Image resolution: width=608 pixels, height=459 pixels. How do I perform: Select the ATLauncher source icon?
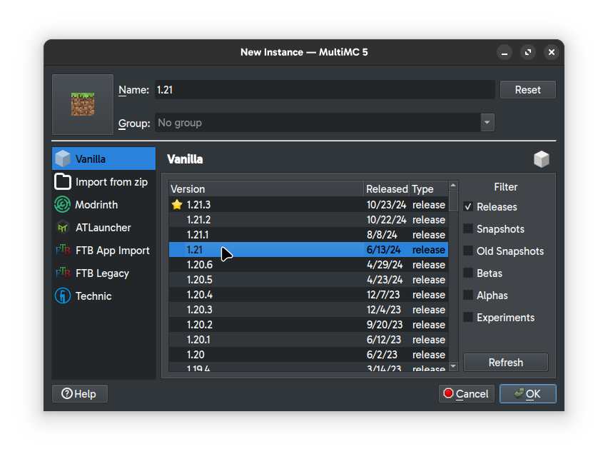coord(63,228)
